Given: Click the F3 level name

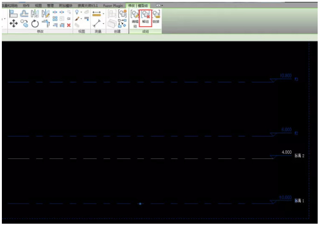Looking at the screenshot, I should click(296, 79).
